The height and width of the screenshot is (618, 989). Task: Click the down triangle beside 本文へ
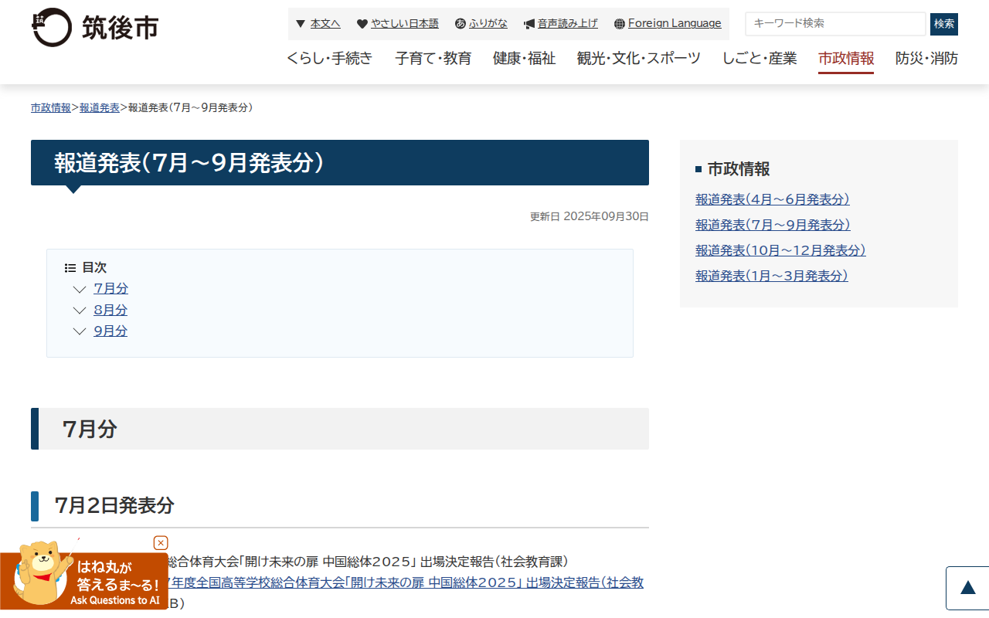click(301, 24)
